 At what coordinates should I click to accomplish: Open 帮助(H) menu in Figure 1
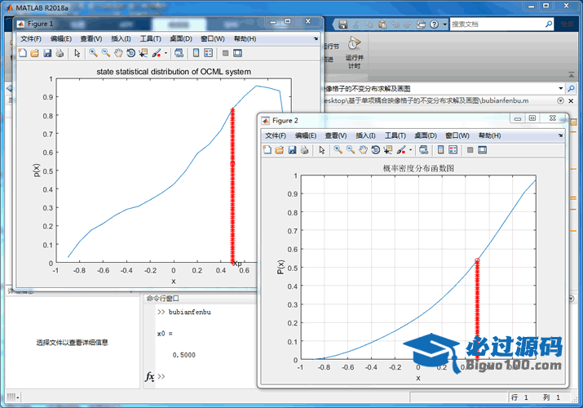pos(245,38)
